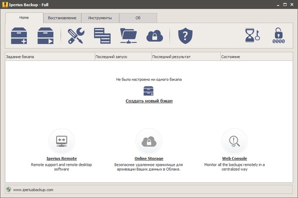
Task: Click the Последний запуск column header
Action: (x=123, y=57)
